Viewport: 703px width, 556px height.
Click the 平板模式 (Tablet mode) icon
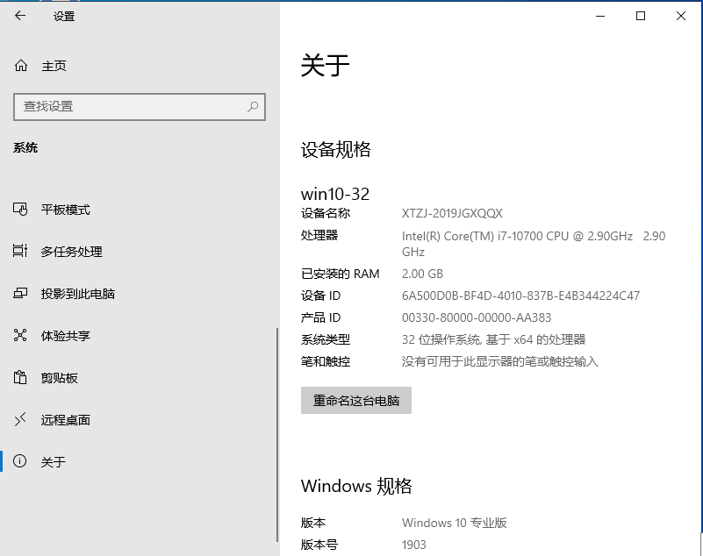click(20, 209)
